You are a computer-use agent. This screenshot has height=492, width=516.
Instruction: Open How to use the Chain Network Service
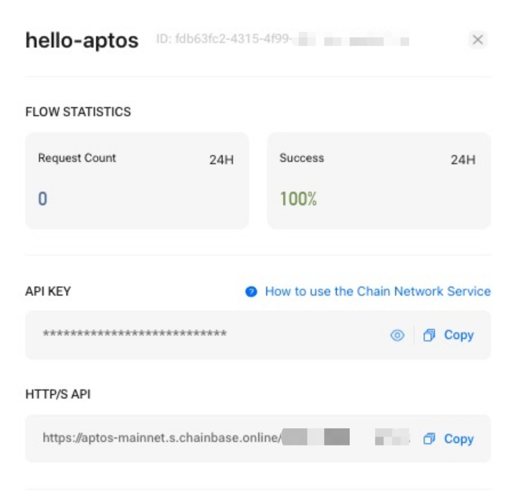[377, 291]
